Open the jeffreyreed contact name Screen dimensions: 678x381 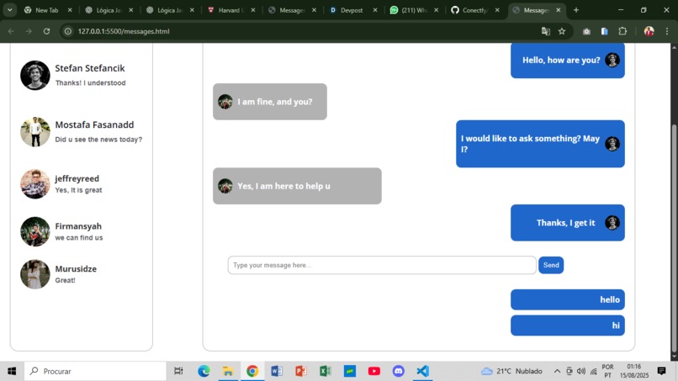[x=77, y=178]
